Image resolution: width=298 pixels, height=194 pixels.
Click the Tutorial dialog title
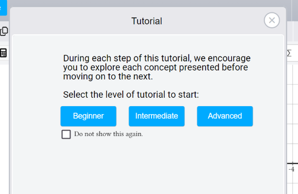[x=147, y=21]
